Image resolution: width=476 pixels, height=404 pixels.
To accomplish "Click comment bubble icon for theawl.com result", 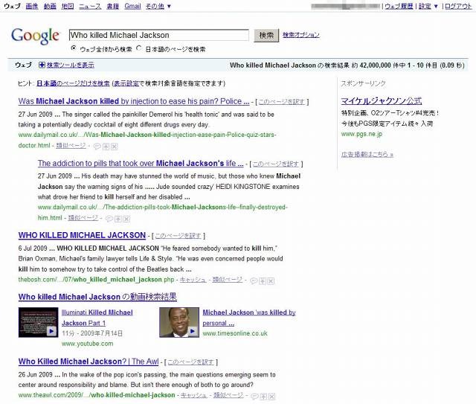I will tap(254, 396).
